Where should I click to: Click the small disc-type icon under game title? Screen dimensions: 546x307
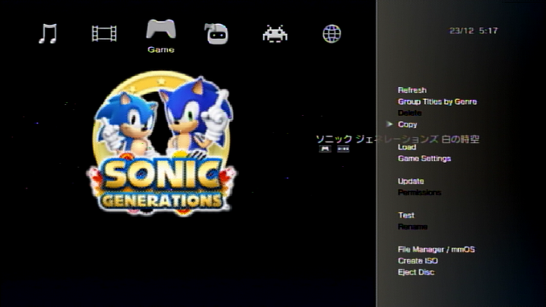click(343, 149)
